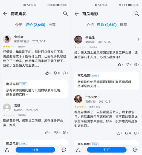Open more options for 旁观者's review
Viewport: 142px width, 155px height.
pyautogui.click(x=67, y=39)
